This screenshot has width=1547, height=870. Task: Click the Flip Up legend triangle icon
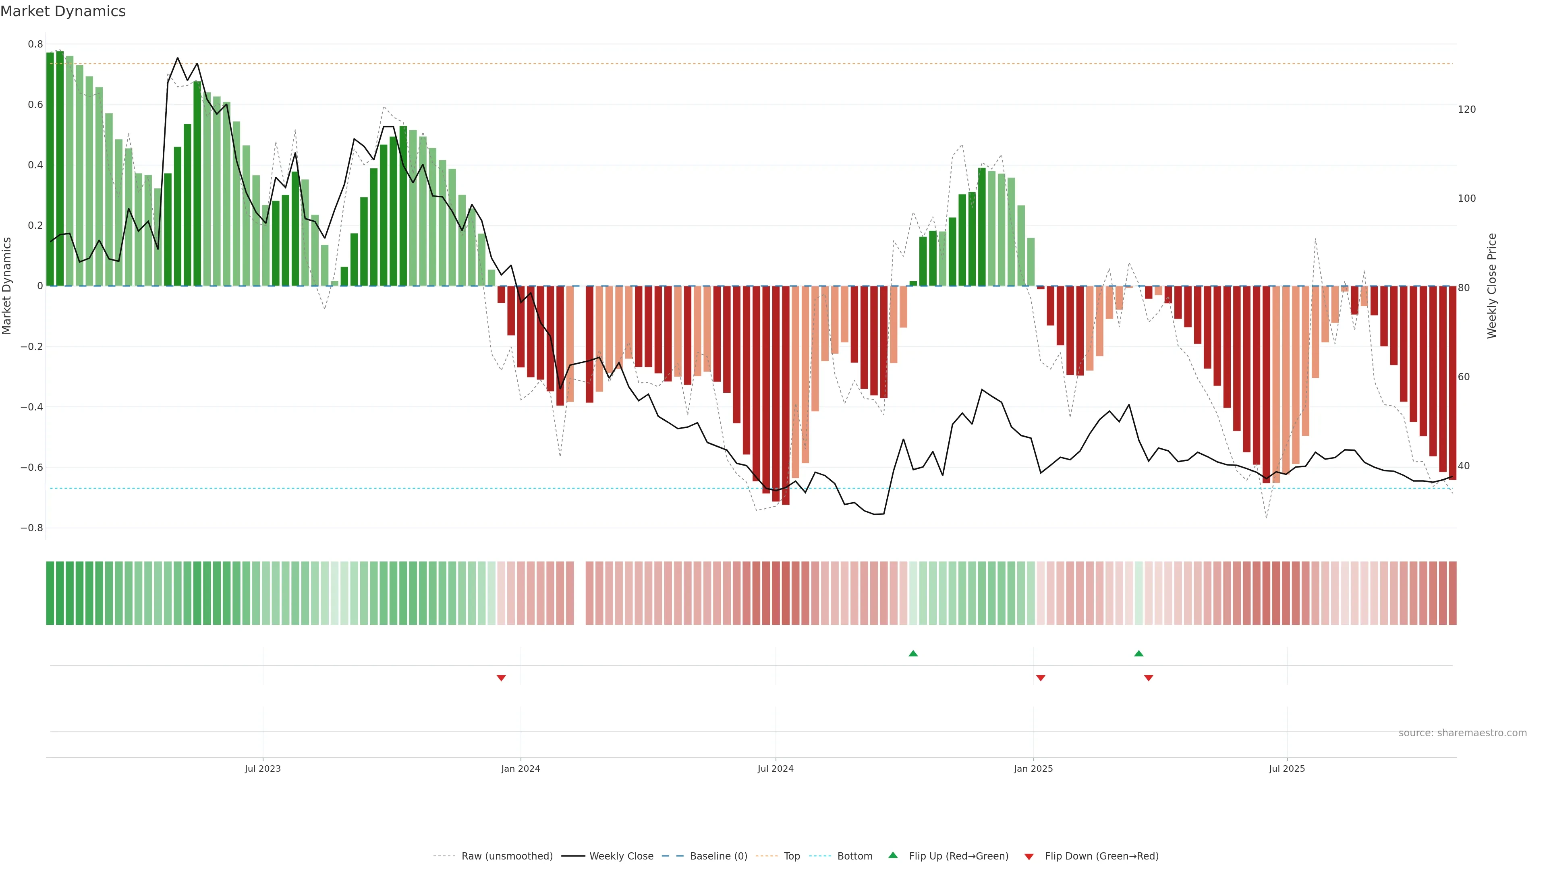point(893,855)
